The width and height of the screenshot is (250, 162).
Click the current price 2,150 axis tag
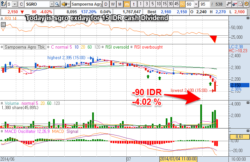[x=240, y=85]
